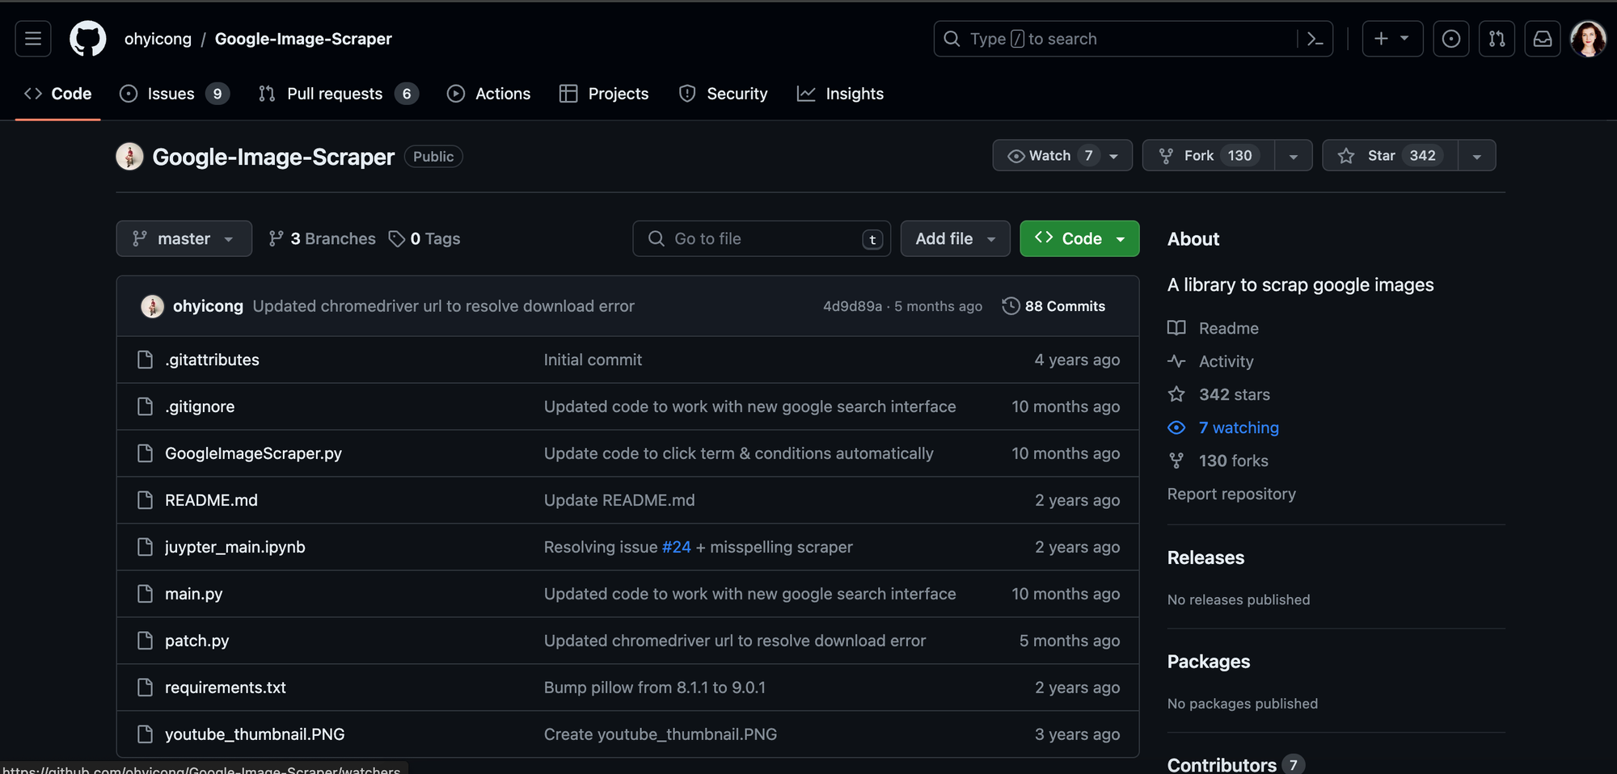The image size is (1617, 774).
Task: Select the Activity pulse icon
Action: (1177, 361)
